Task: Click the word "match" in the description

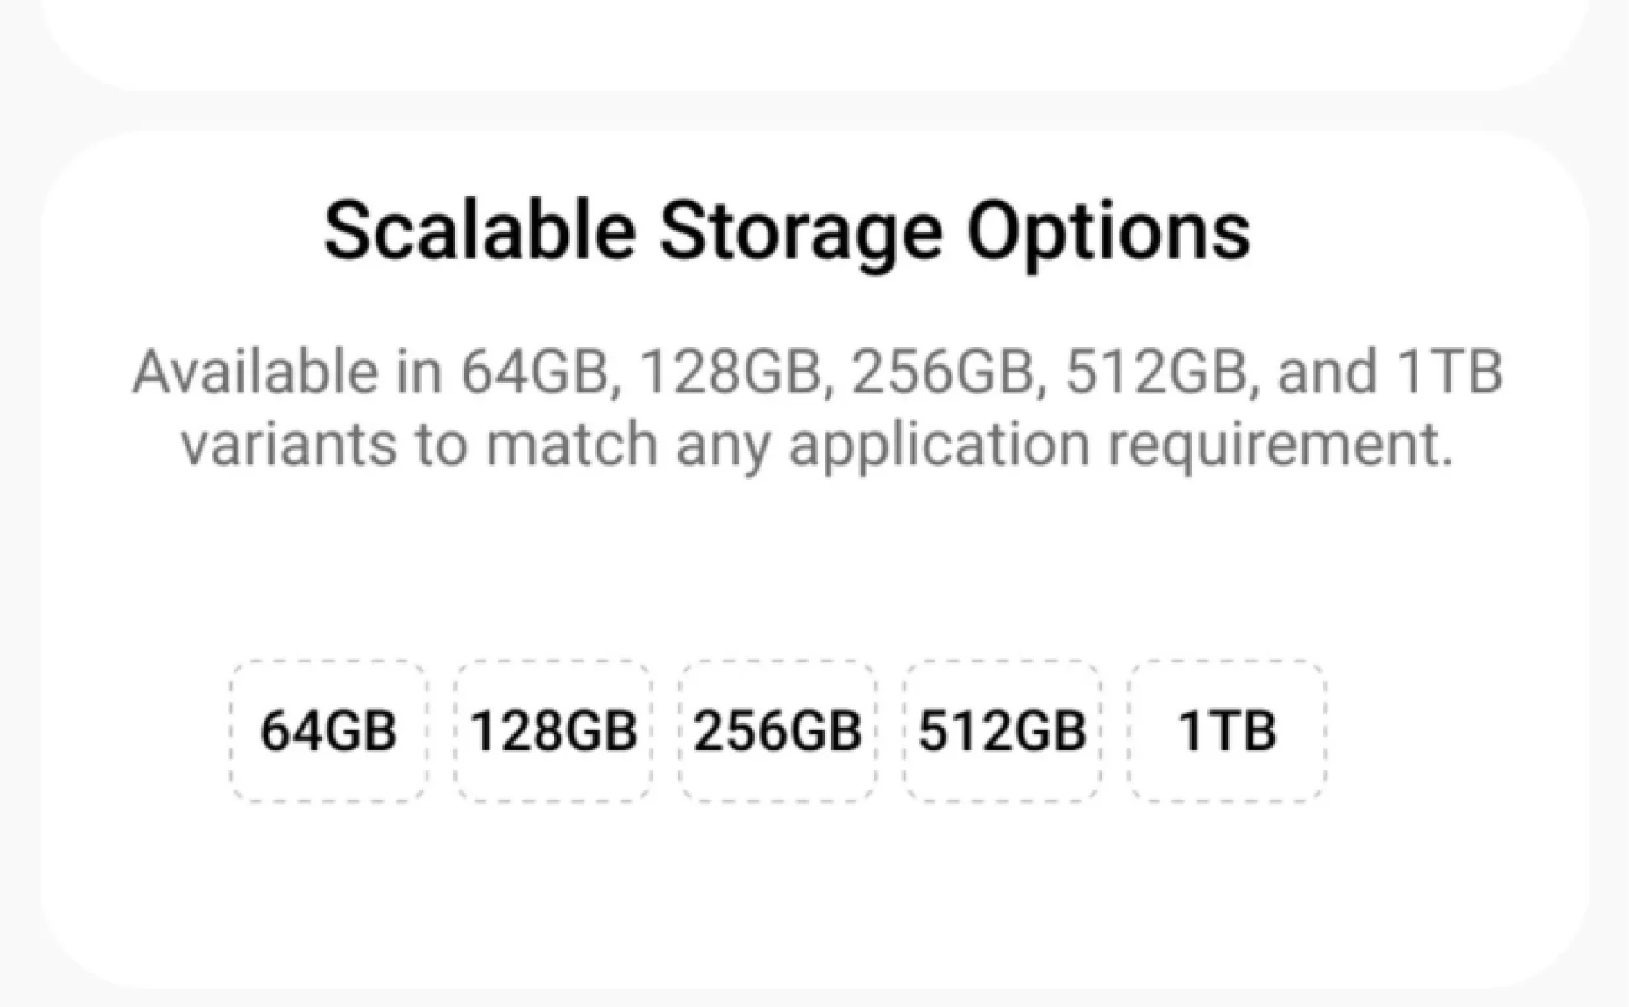Action: coord(571,444)
